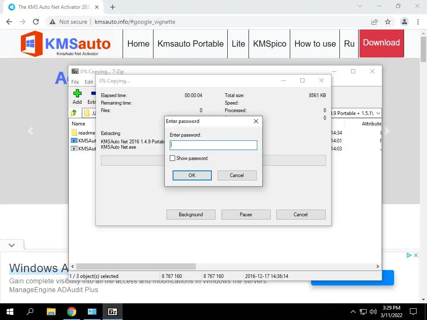The image size is (427, 320).
Task: Open File Explorer from taskbar
Action: pyautogui.click(x=51, y=312)
